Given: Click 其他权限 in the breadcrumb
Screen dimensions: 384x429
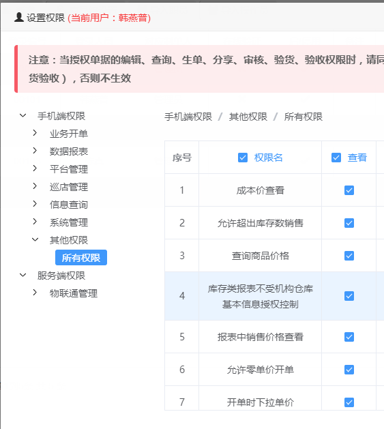Looking at the screenshot, I should coord(248,117).
